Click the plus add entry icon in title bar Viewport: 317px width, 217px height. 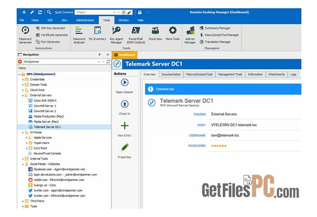pos(24,12)
